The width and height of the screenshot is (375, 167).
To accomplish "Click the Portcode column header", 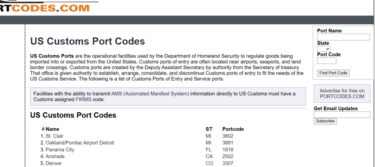I will [x=233, y=129].
